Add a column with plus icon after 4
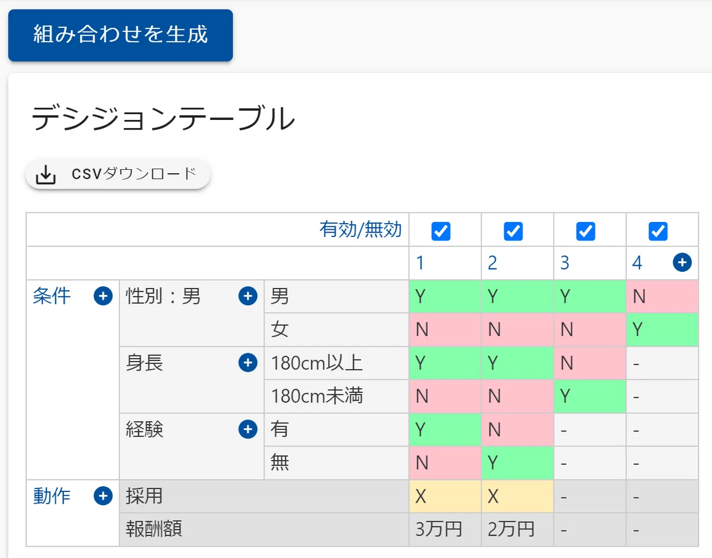This screenshot has width=712, height=558. coord(682,262)
